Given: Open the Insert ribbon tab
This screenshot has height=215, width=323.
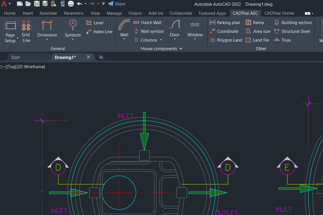Looking at the screenshot, I should [27, 13].
